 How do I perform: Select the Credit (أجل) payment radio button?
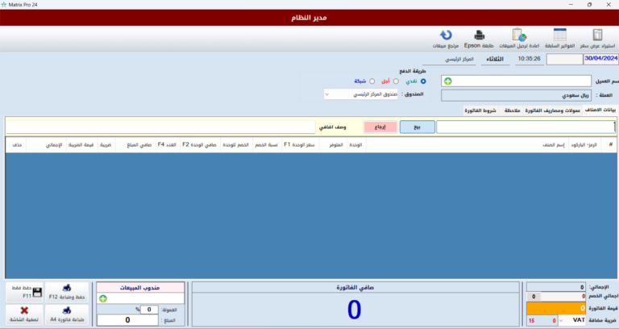(x=395, y=81)
